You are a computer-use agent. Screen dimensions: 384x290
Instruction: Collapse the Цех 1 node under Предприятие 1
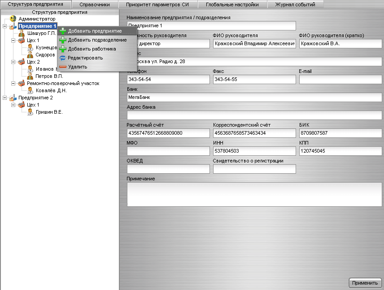pos(13,40)
